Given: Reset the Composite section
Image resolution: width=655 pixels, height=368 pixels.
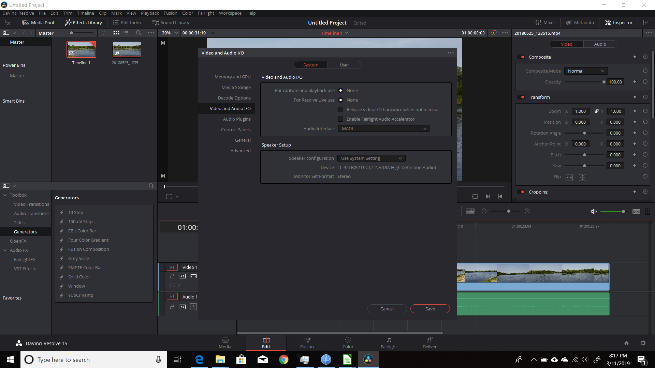Looking at the screenshot, I should point(645,57).
